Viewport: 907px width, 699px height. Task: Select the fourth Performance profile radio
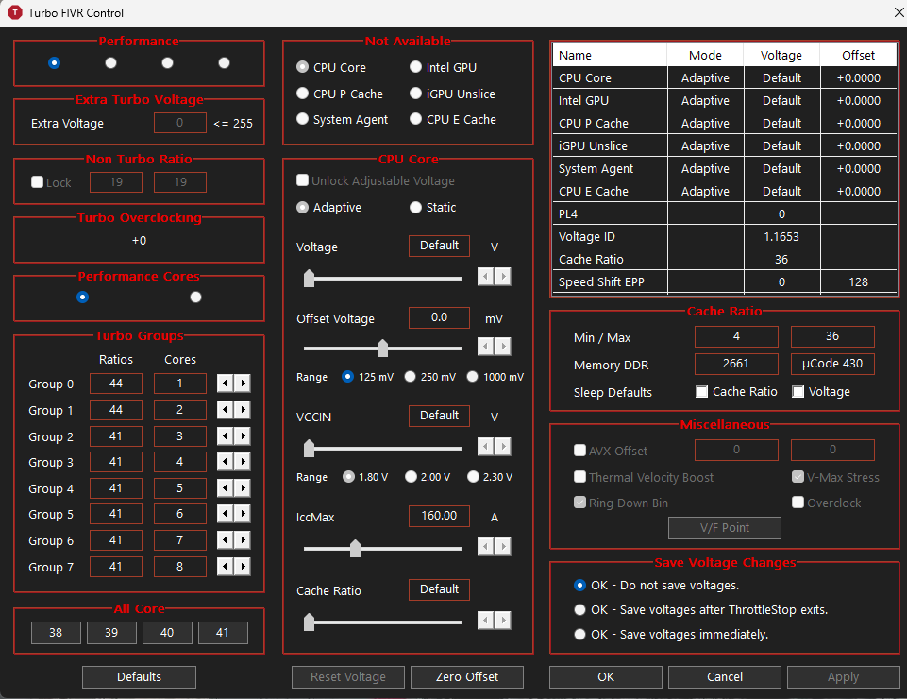(x=224, y=62)
